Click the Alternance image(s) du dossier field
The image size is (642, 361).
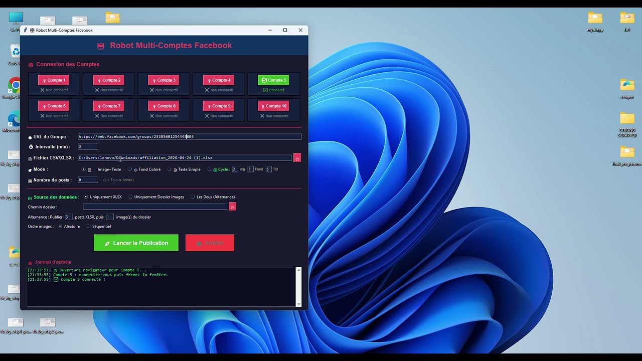(x=109, y=217)
